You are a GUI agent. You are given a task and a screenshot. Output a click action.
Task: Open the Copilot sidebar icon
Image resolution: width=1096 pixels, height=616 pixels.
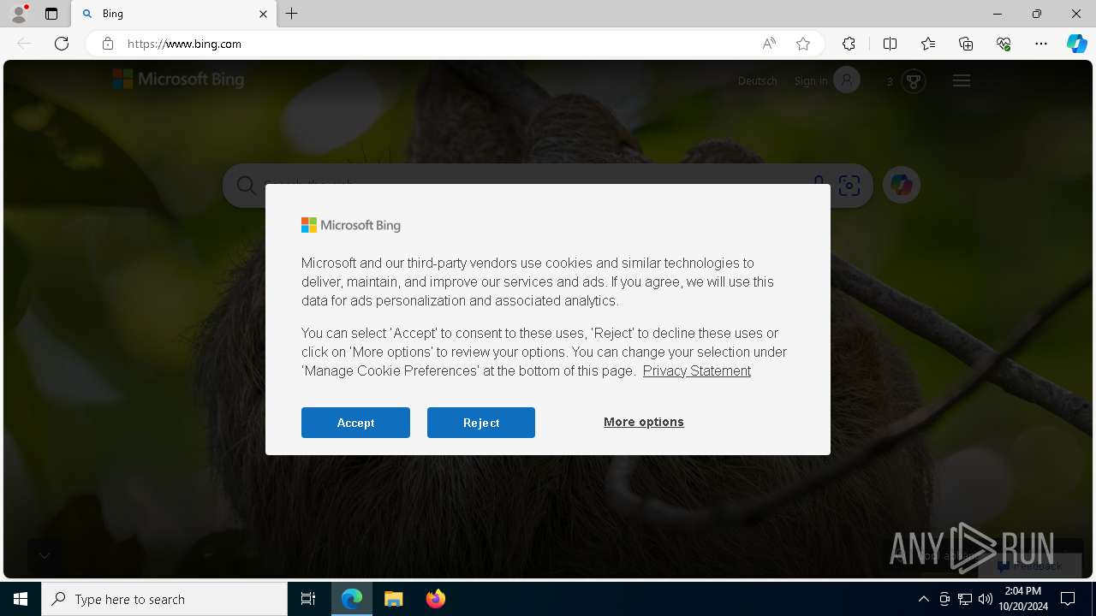tap(1076, 44)
